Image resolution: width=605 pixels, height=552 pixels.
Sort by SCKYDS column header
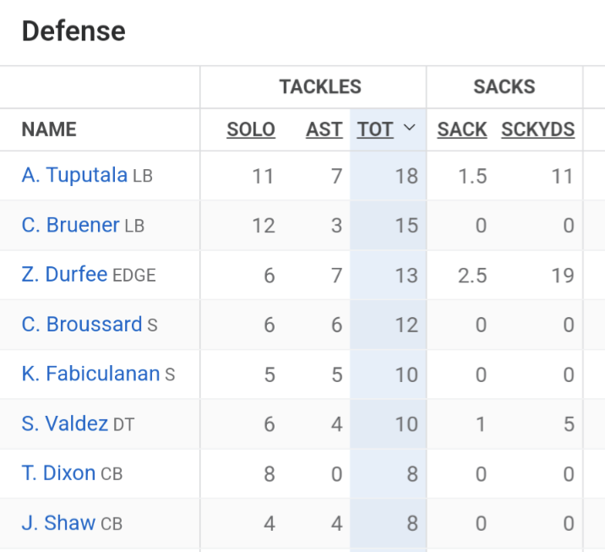click(537, 129)
